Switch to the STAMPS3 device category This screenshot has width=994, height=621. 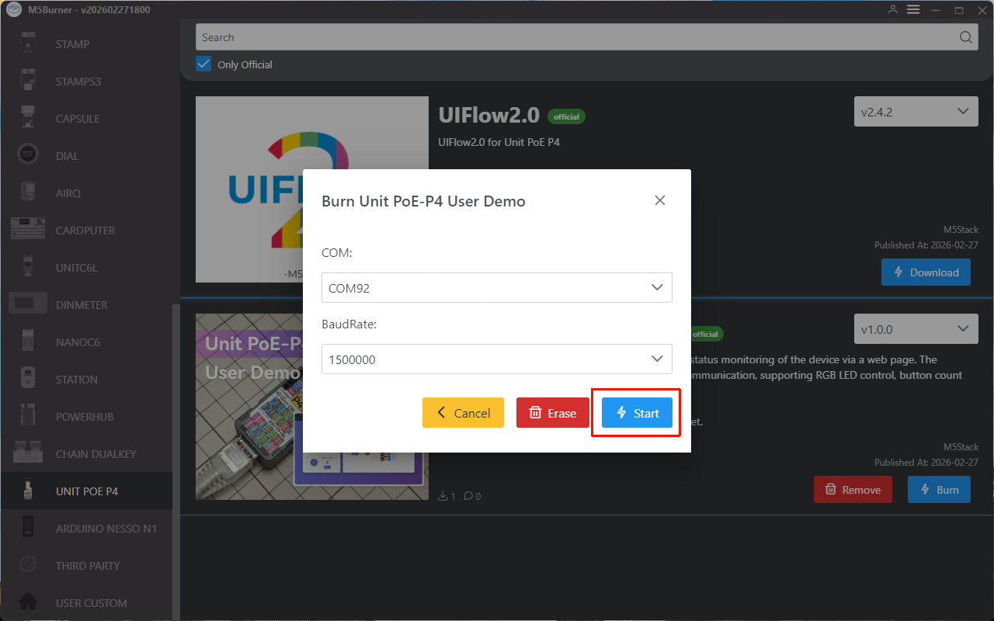(78, 82)
